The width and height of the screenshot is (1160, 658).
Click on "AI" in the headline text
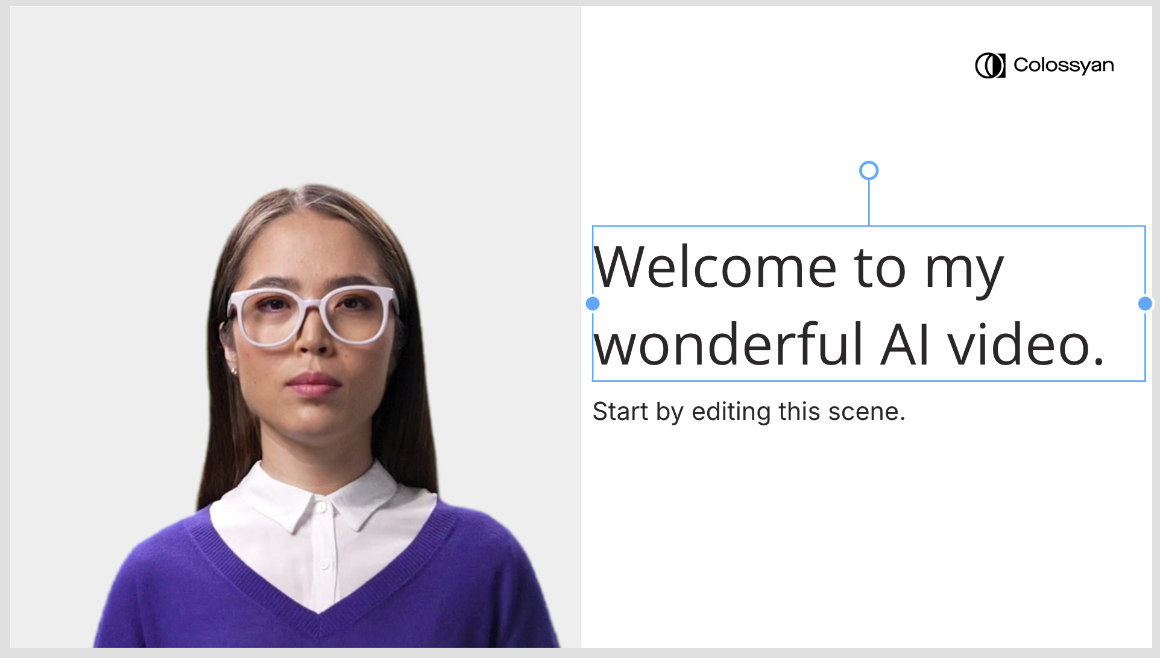[904, 345]
